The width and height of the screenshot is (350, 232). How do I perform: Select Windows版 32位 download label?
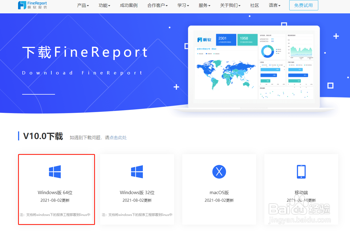point(137,192)
